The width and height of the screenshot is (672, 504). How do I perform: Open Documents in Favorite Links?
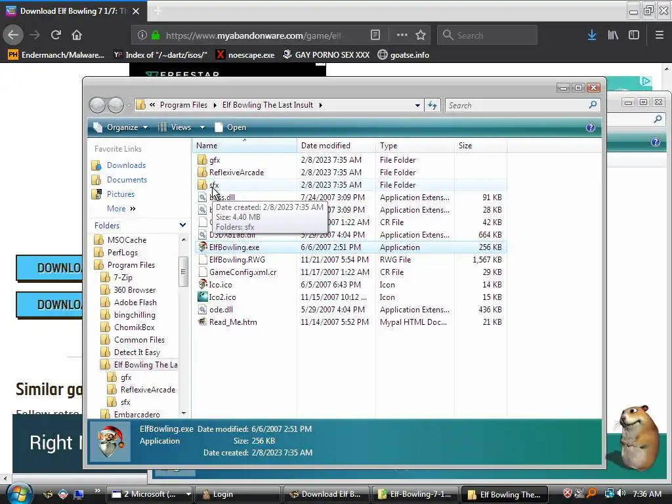click(x=127, y=180)
